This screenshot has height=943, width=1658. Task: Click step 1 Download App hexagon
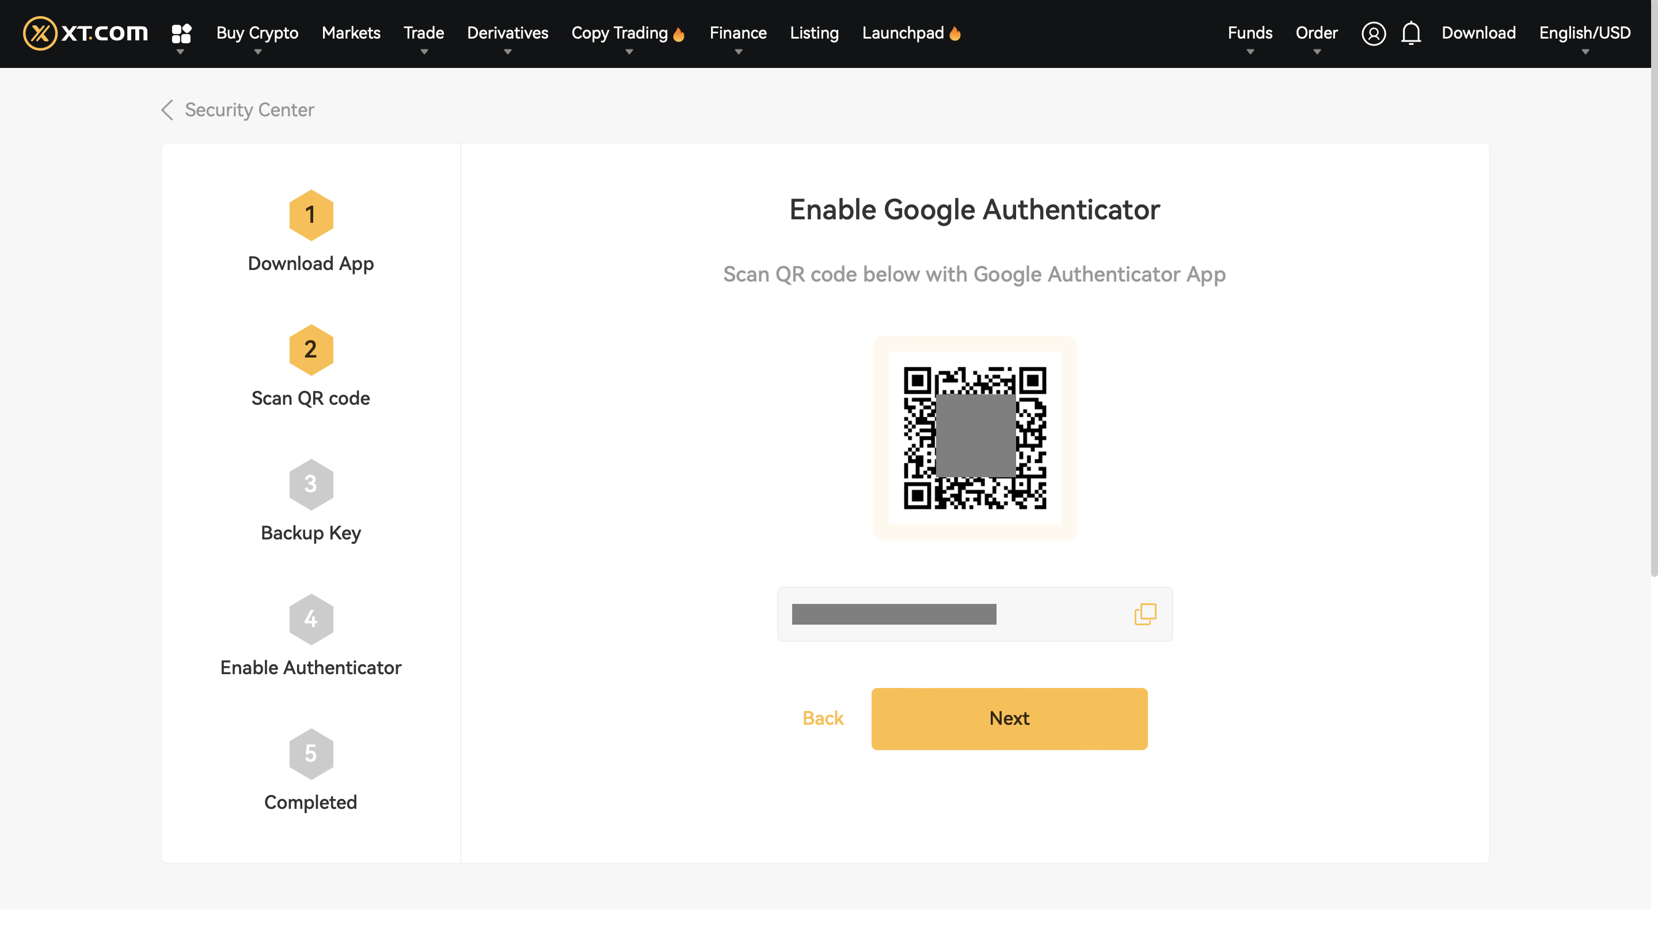pos(311,215)
